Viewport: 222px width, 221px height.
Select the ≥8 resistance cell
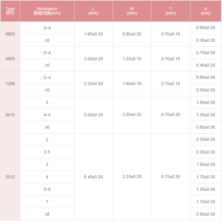[47, 214]
